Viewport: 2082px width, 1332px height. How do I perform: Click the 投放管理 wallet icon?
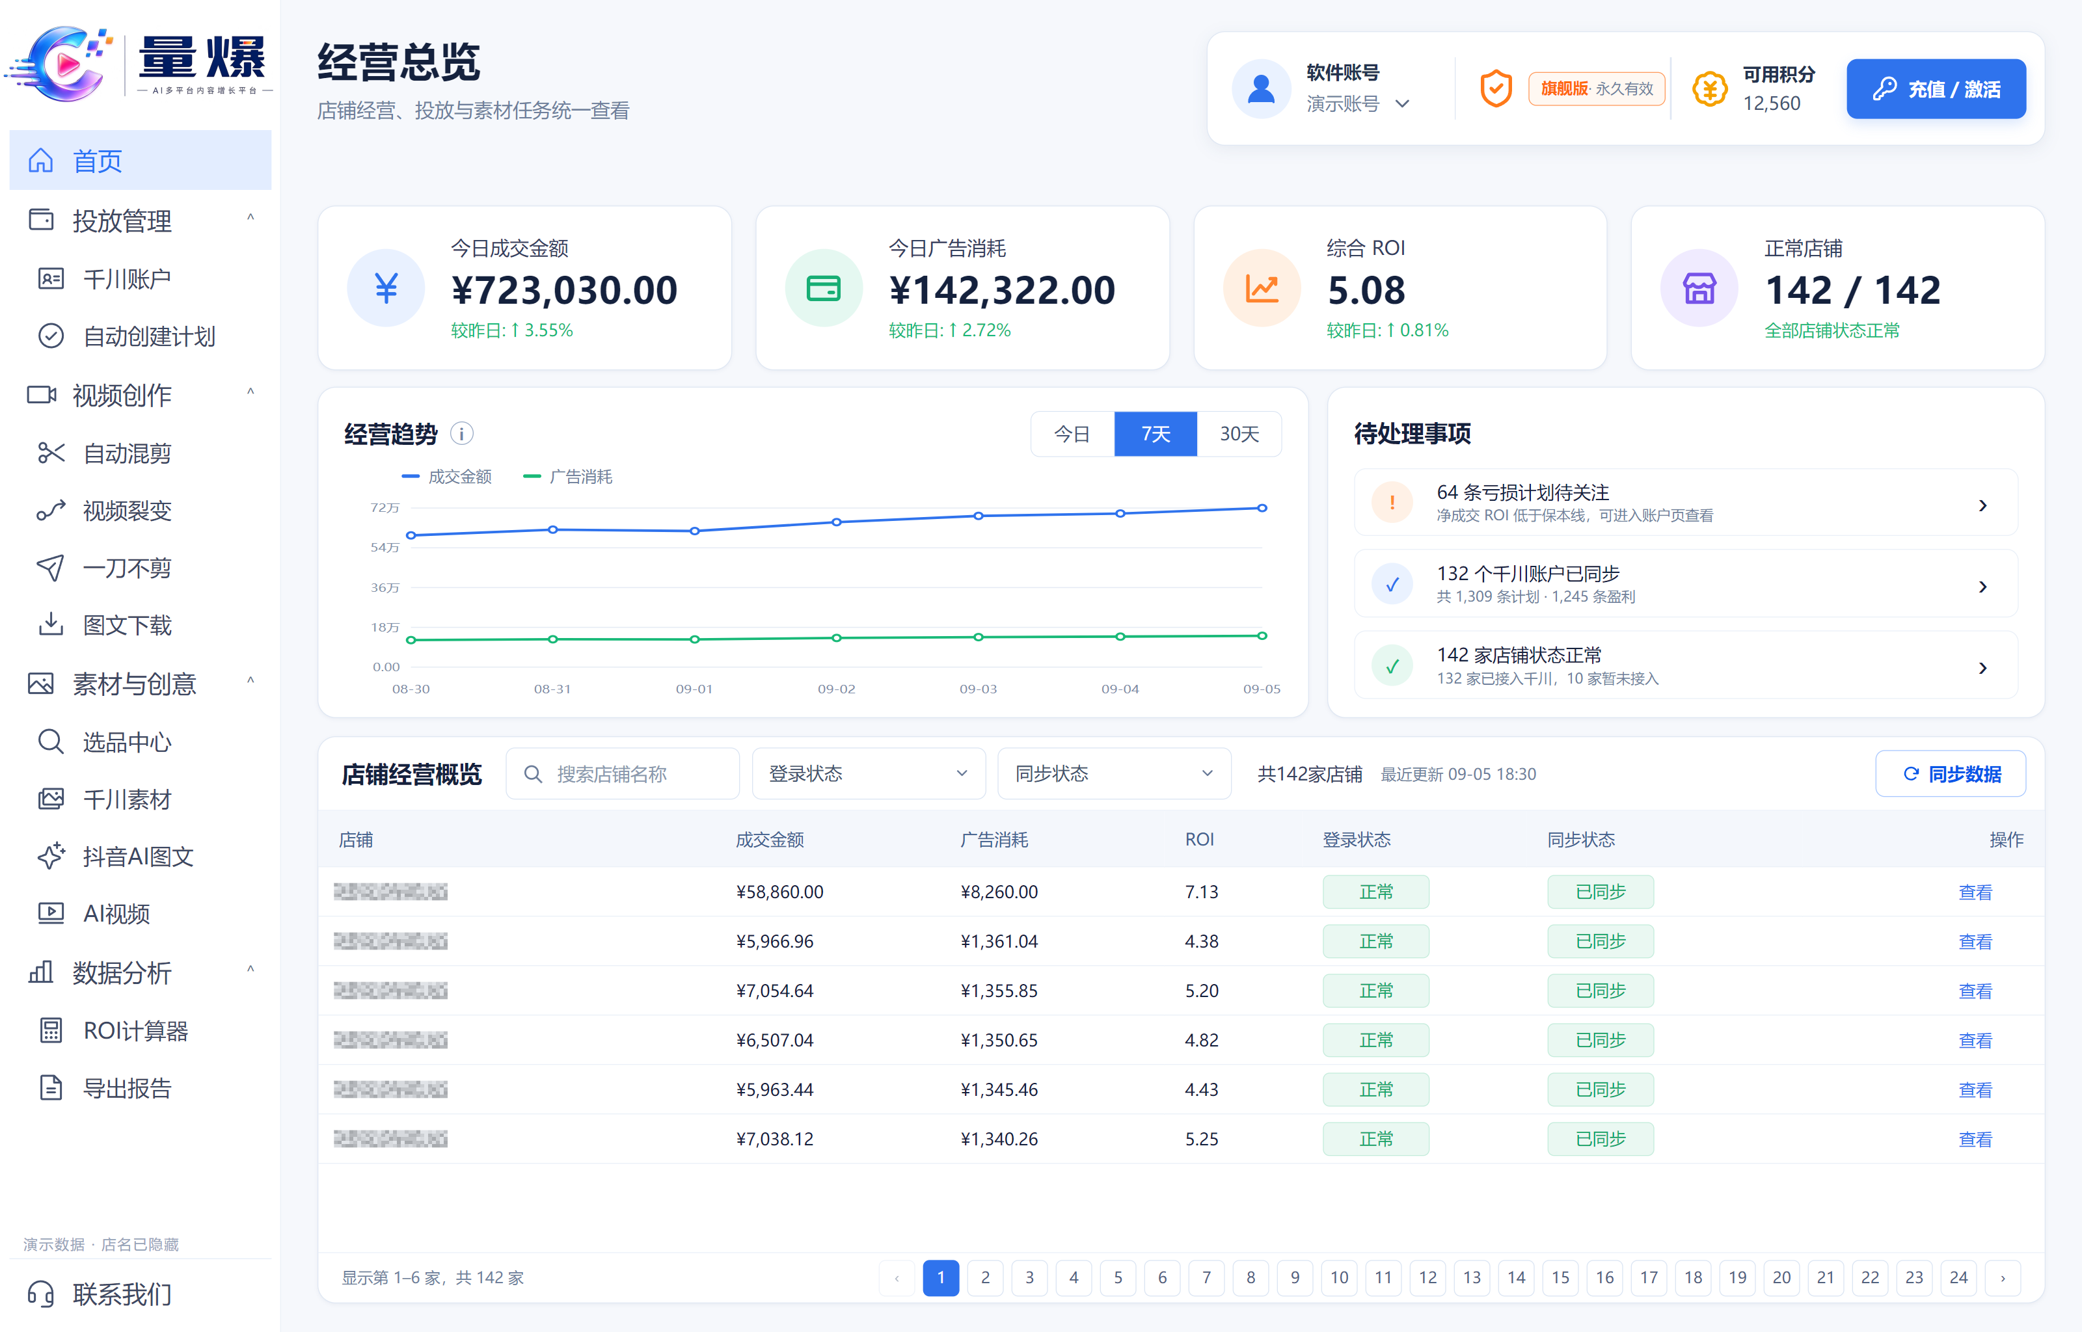click(40, 220)
